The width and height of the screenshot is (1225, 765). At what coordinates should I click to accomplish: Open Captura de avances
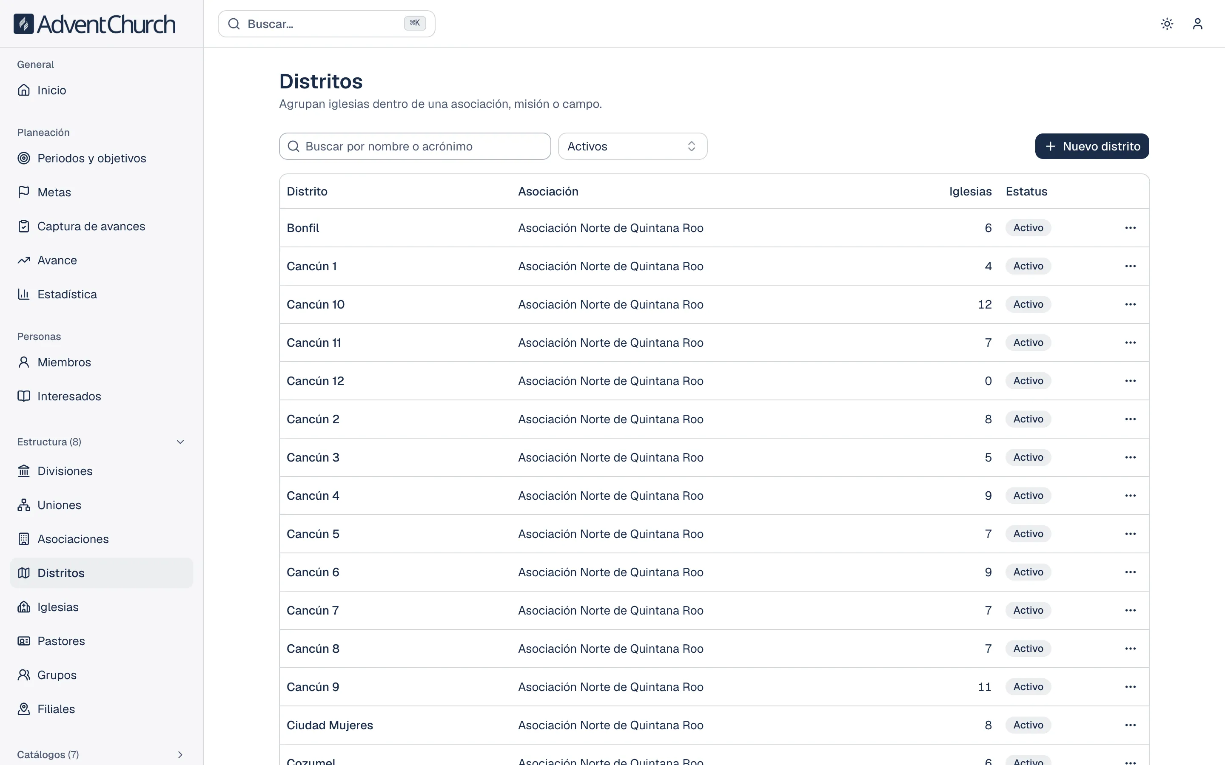[101, 226]
